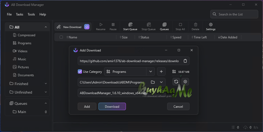Image resolution: width=263 pixels, height=132 pixels.
Task: Collapse the Queues section chevron
Action: 46,103
